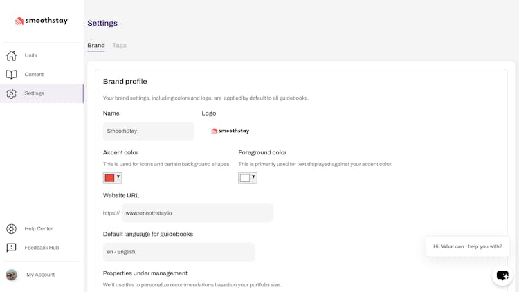Click the smoothstay logo in the sidebar
519x292 pixels.
(42, 21)
